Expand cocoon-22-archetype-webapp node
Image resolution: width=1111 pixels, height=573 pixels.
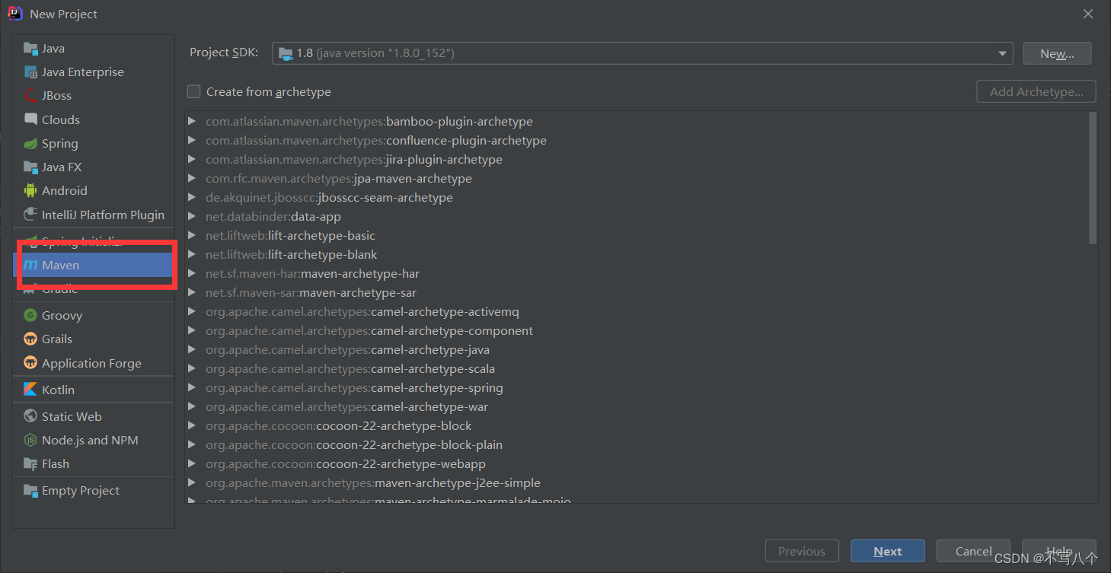(x=192, y=464)
